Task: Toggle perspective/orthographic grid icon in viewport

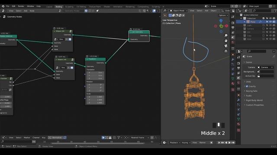Action: click(x=226, y=51)
